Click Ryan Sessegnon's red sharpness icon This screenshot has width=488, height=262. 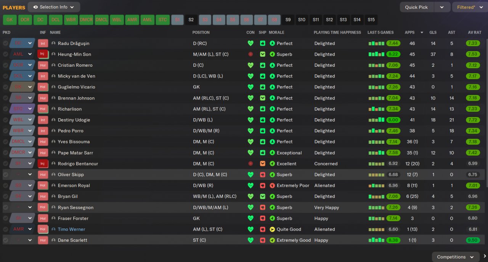coord(263,207)
